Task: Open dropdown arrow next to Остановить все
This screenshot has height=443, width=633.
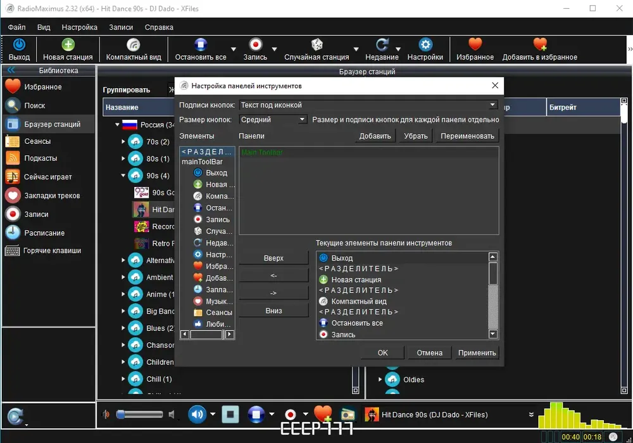Action: [x=234, y=49]
